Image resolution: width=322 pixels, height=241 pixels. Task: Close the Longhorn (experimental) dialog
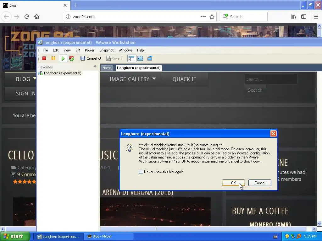(273, 134)
